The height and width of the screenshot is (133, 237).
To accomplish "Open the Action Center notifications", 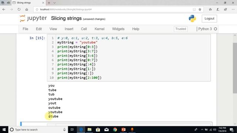I will pos(232,130).
